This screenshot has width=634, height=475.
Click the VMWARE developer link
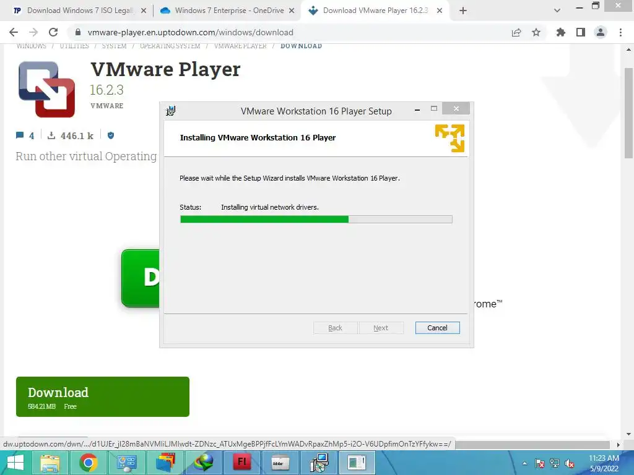click(x=106, y=106)
